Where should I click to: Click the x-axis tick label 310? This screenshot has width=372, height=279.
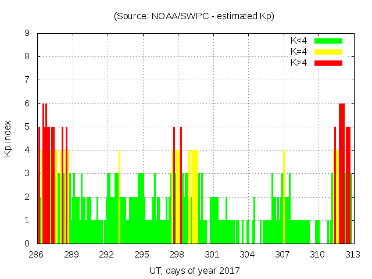click(x=317, y=255)
